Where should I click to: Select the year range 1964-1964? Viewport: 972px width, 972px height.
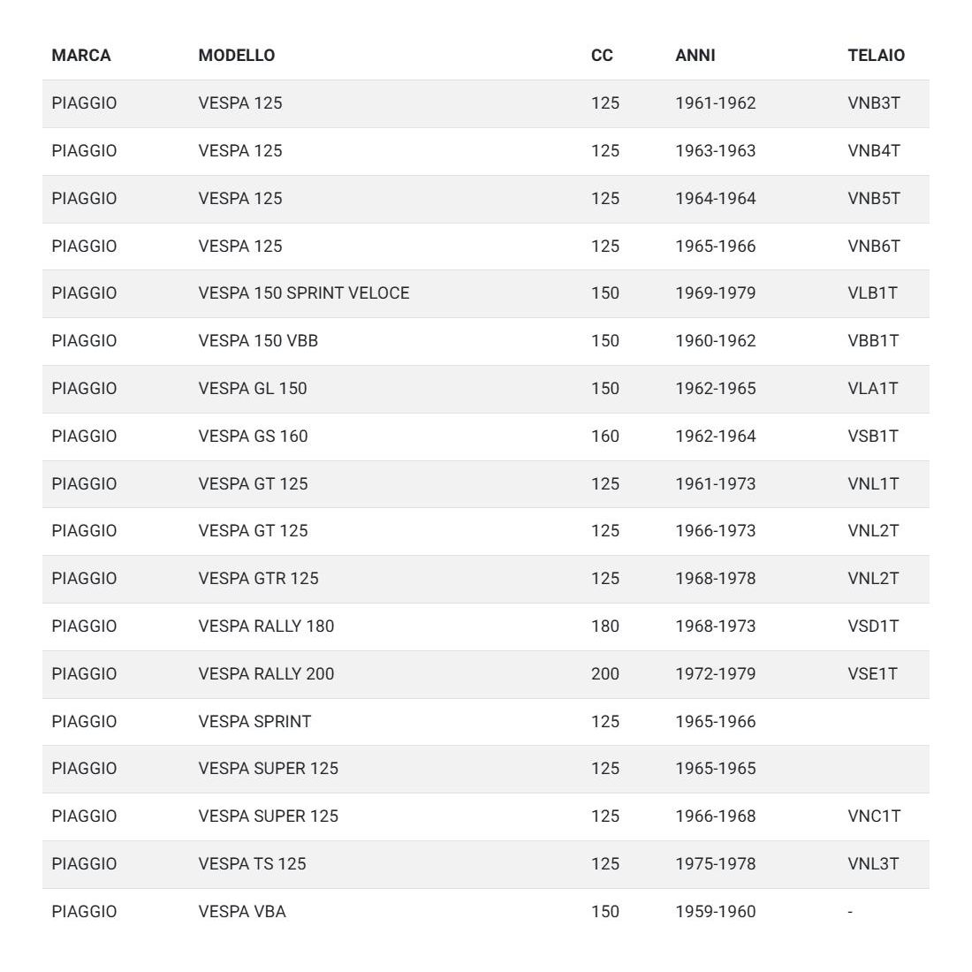tap(715, 199)
